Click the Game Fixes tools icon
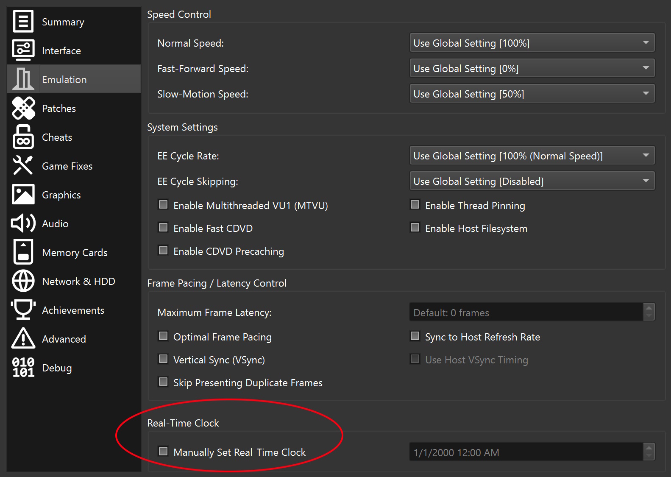This screenshot has width=671, height=477. point(23,166)
